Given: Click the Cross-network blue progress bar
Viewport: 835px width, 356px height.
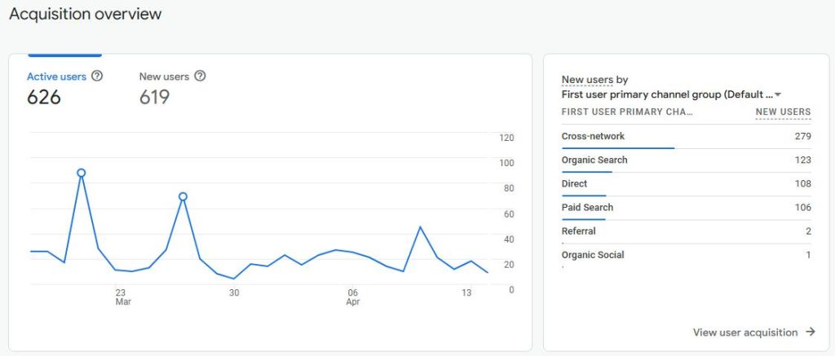Looking at the screenshot, I should pos(618,148).
